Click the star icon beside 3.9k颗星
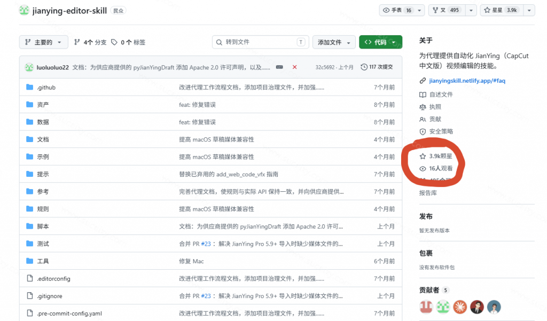Image resolution: width=547 pixels, height=321 pixels. tap(423, 156)
